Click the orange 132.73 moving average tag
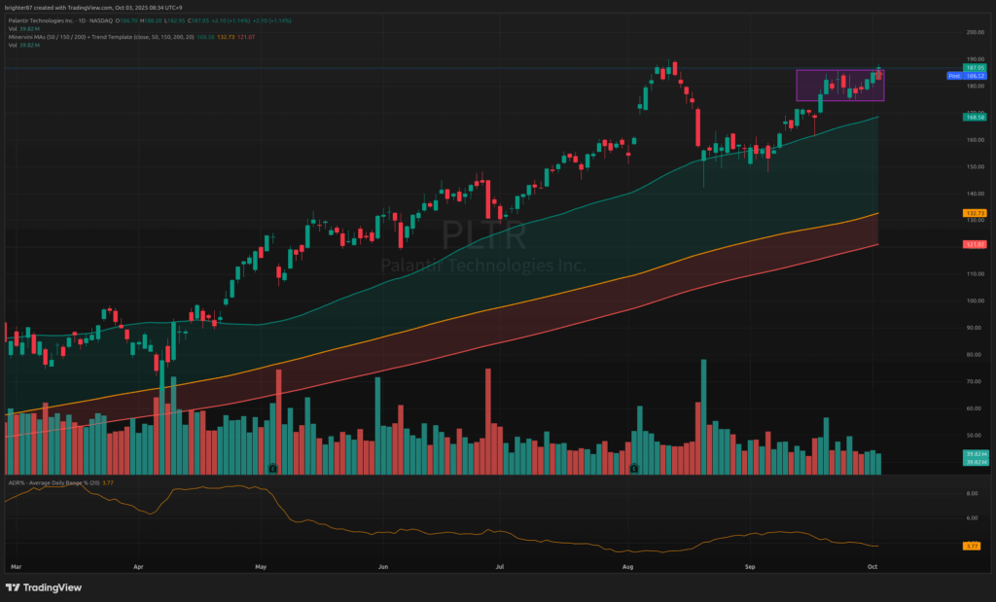This screenshot has width=996, height=602. [976, 212]
